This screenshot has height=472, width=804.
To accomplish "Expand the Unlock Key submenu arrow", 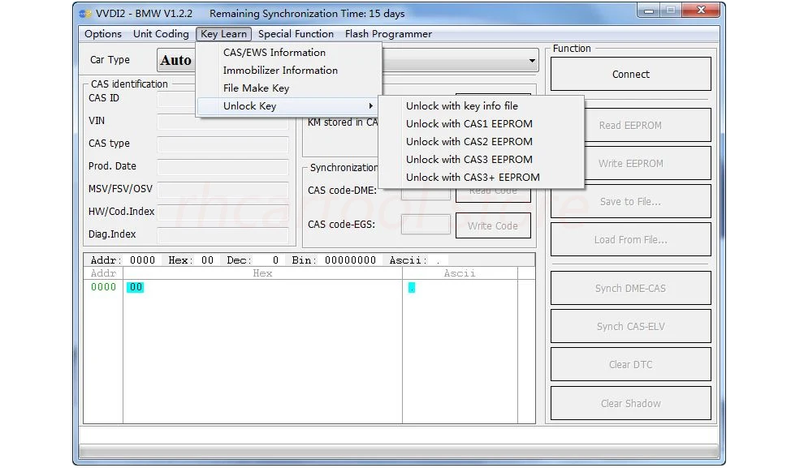I will (x=370, y=106).
